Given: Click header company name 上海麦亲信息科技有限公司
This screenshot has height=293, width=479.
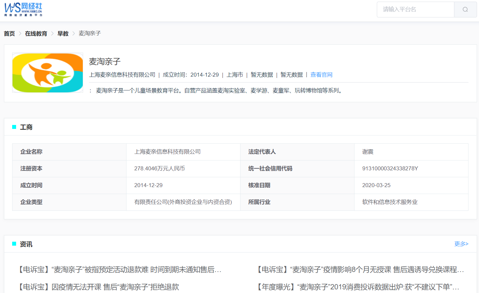Looking at the screenshot, I should point(122,75).
